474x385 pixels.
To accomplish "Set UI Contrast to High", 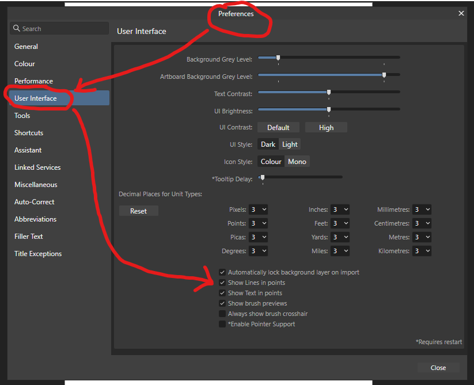I will tap(326, 127).
